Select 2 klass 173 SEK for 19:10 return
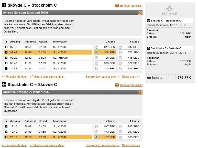 [96, 132]
